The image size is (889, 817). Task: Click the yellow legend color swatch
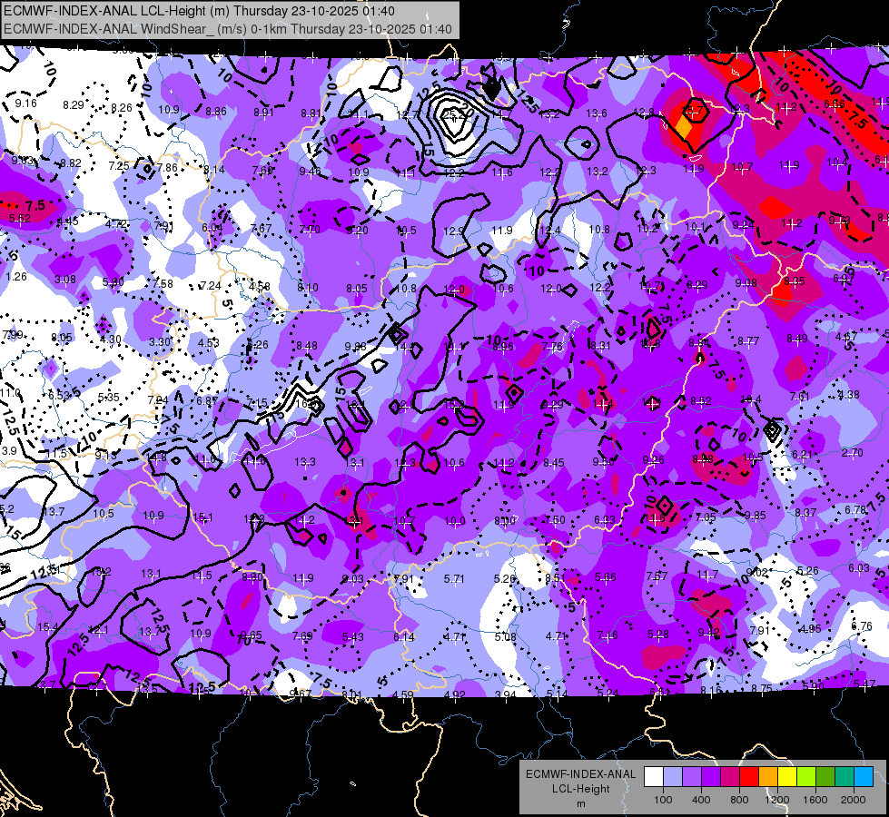(x=787, y=777)
